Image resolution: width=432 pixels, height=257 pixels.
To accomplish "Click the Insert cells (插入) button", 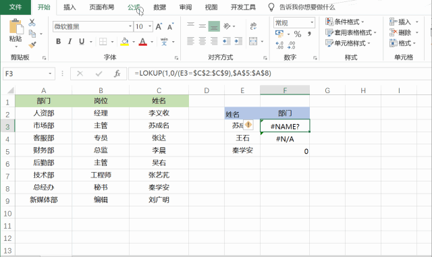I will pos(400,22).
